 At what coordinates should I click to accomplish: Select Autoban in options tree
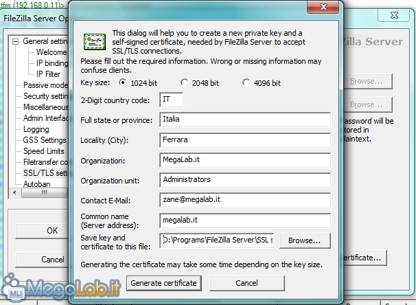[x=36, y=184]
